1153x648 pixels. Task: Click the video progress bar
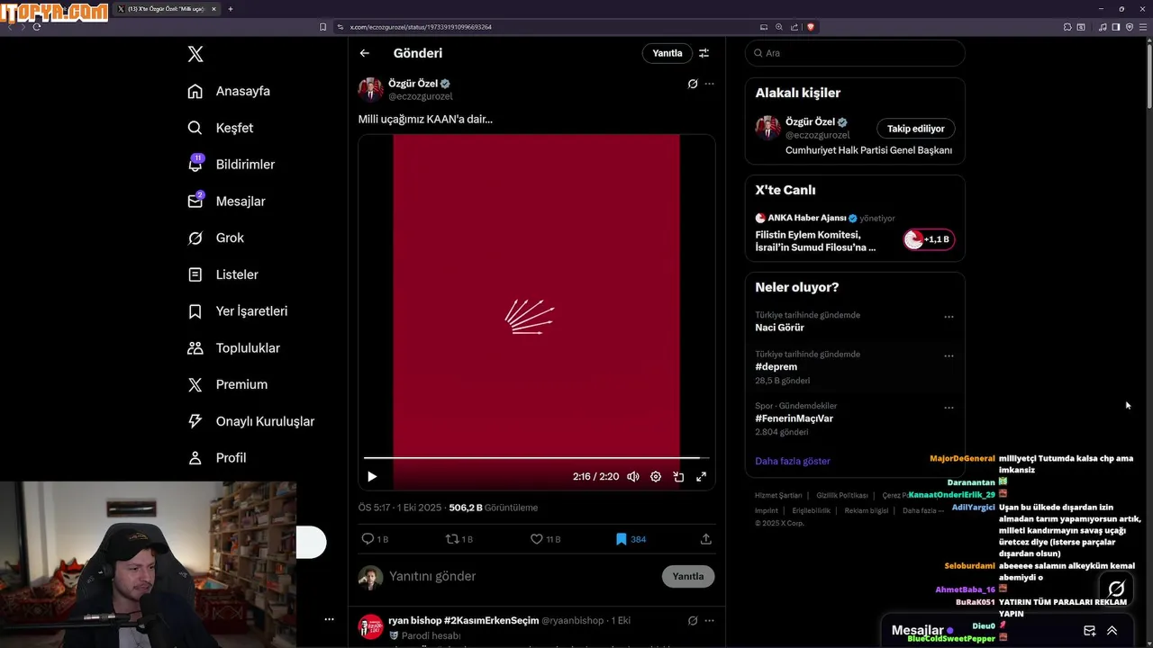(537, 458)
